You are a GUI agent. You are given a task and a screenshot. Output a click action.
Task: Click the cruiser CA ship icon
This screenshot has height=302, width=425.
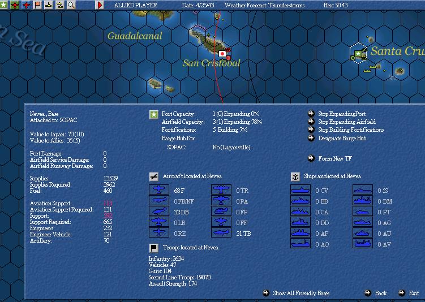point(300,211)
